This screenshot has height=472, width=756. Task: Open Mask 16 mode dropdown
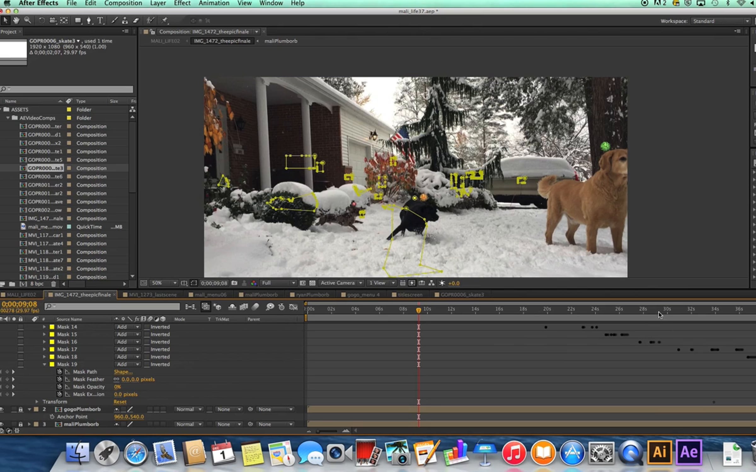[128, 342]
